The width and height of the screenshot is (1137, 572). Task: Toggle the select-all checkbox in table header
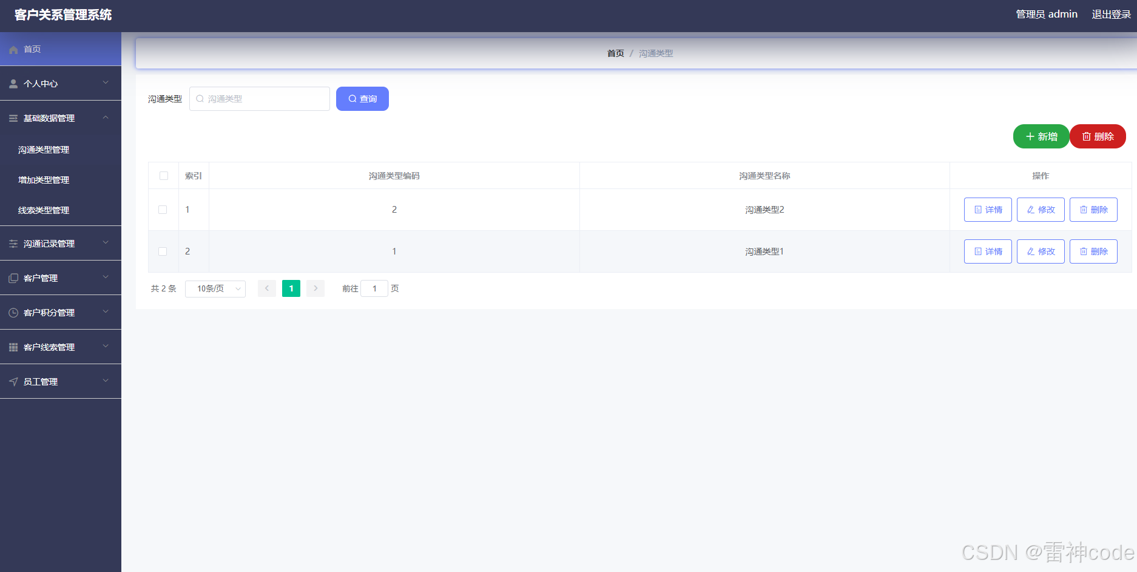pos(163,175)
